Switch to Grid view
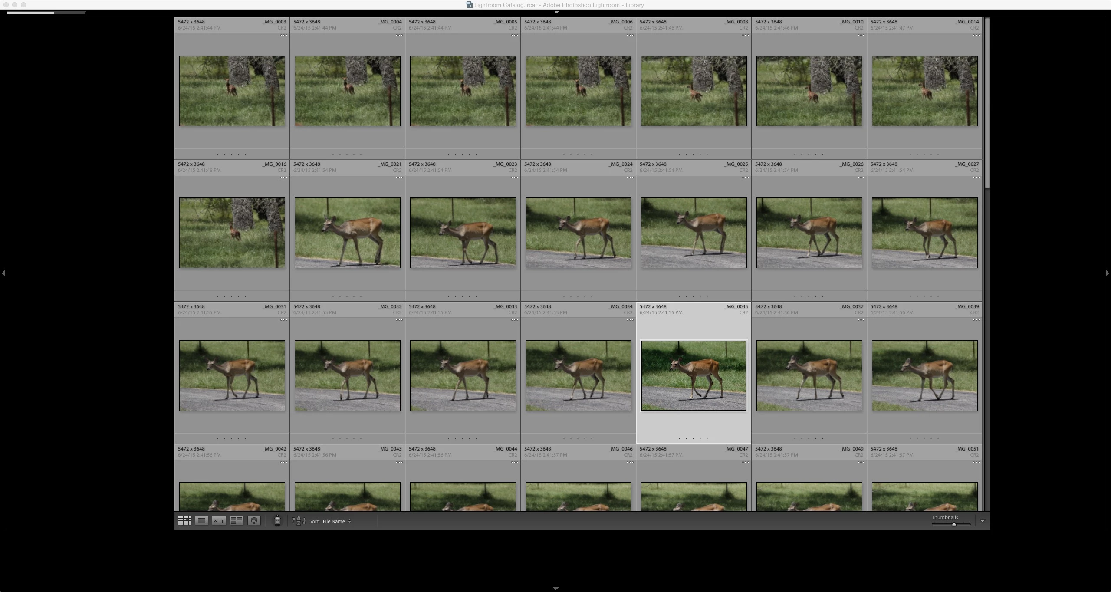 pyautogui.click(x=184, y=521)
